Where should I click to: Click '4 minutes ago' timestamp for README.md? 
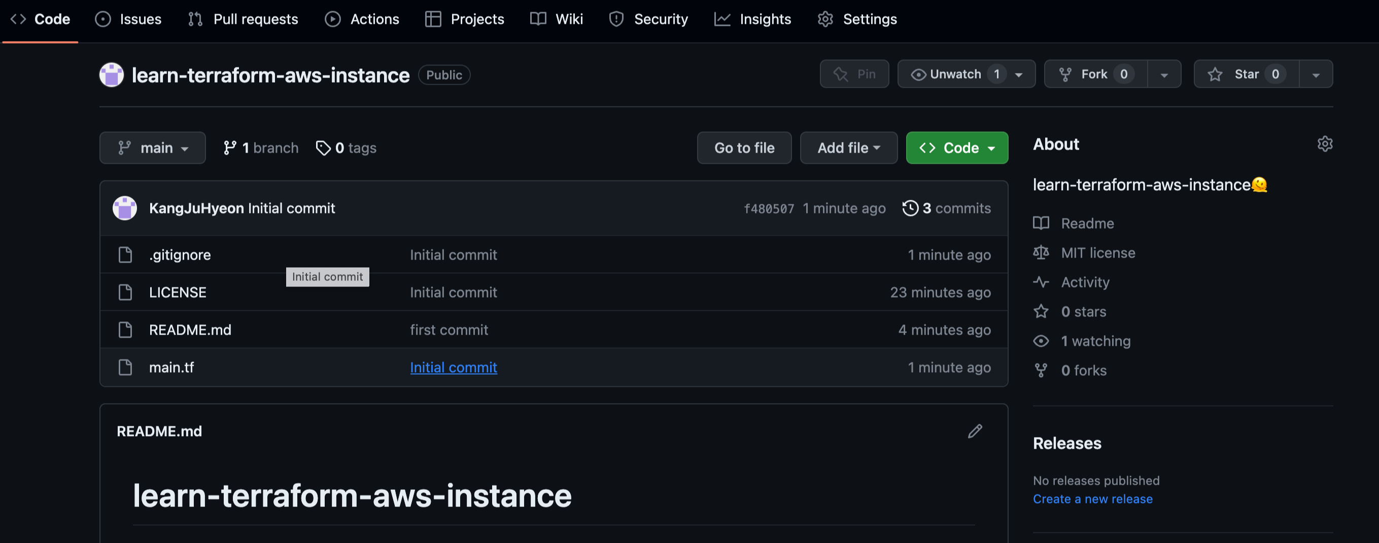[x=944, y=330]
